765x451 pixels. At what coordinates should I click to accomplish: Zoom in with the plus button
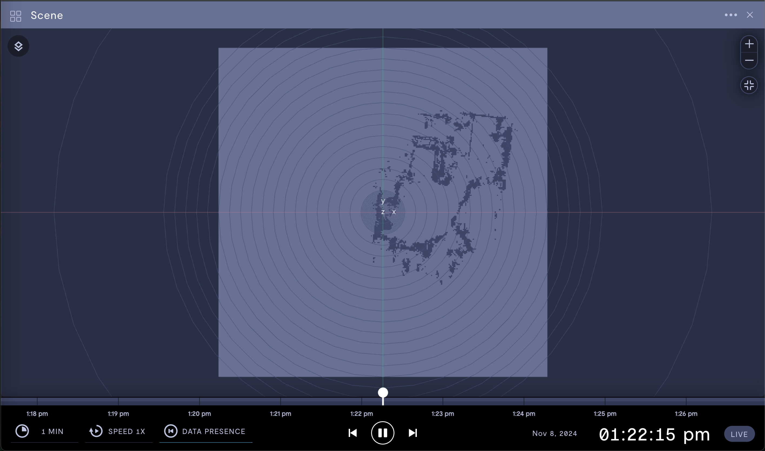click(749, 44)
